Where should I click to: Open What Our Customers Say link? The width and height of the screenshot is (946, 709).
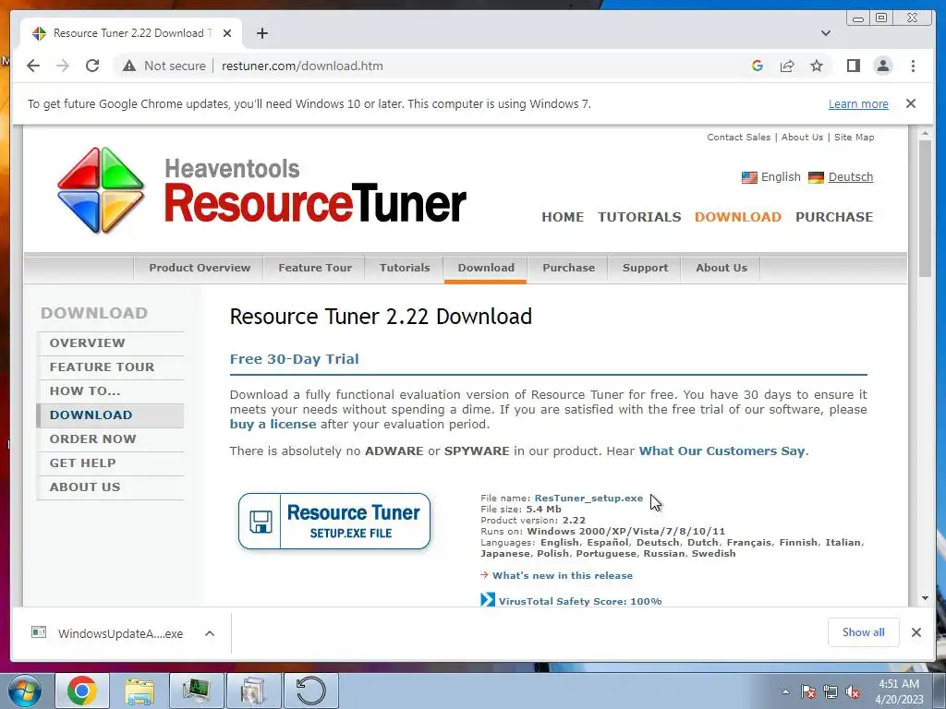point(722,451)
